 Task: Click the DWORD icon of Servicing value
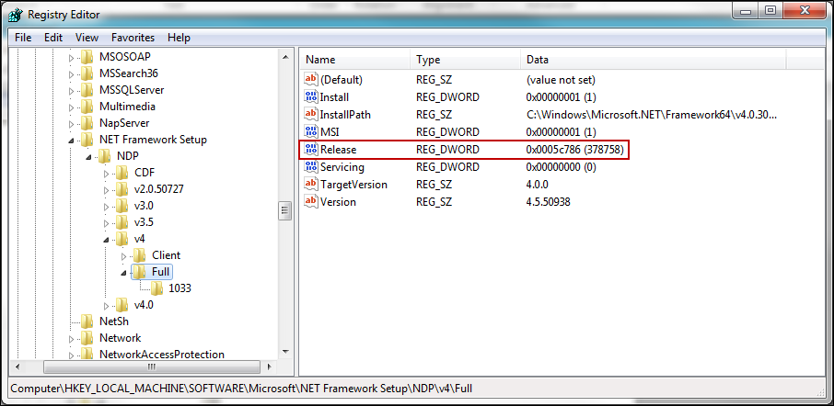(310, 167)
